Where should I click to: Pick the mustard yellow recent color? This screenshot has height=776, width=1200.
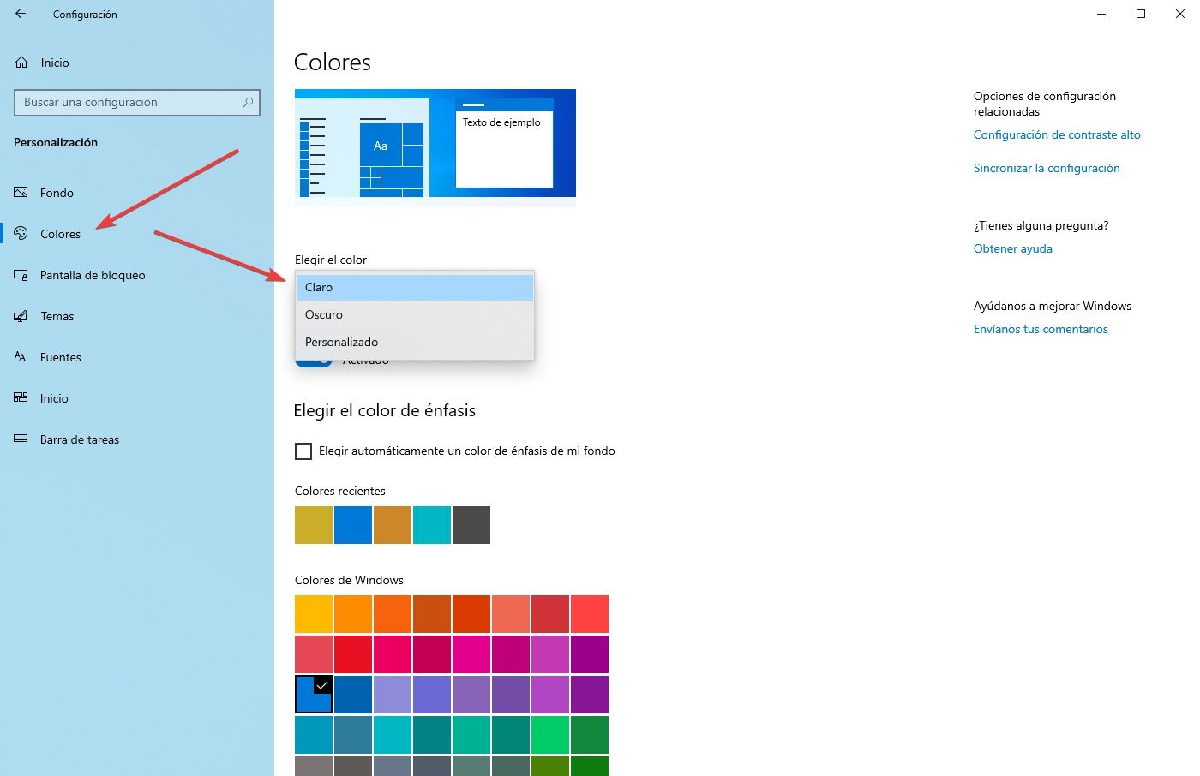314,525
